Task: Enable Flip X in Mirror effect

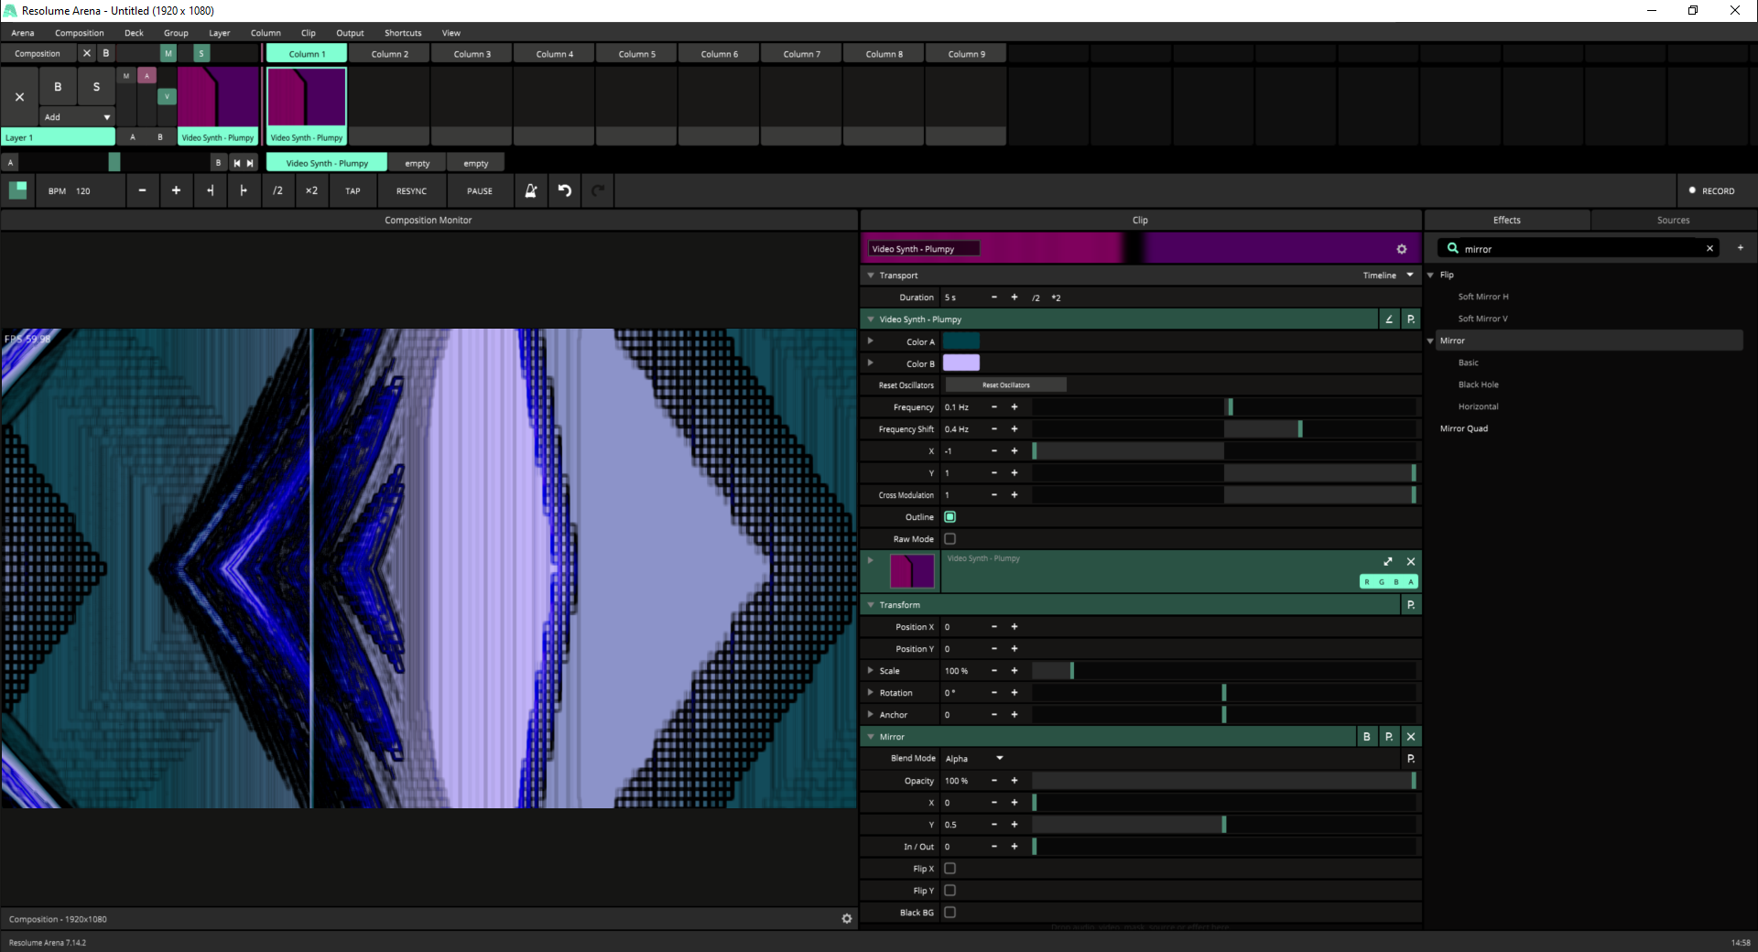Action: (x=950, y=869)
